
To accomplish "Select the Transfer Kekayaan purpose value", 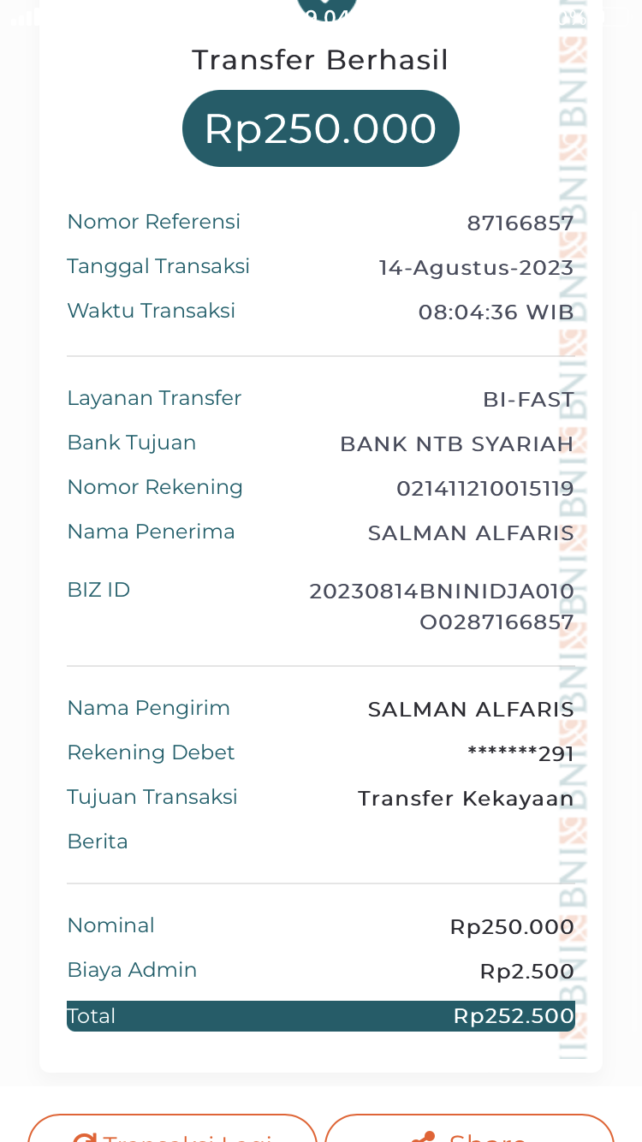I will 466,799.
